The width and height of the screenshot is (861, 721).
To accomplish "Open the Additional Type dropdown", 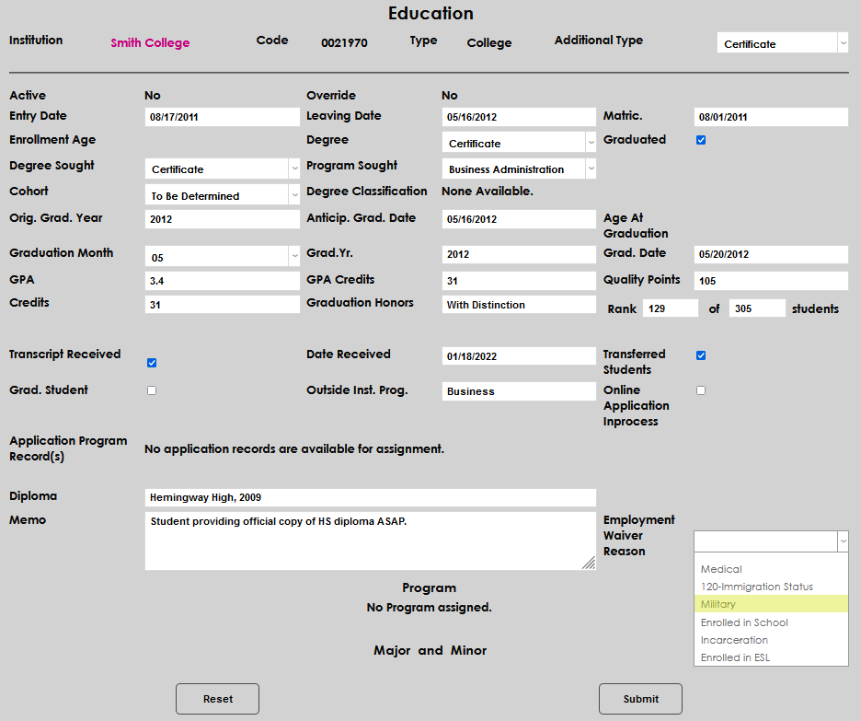I will tap(782, 43).
